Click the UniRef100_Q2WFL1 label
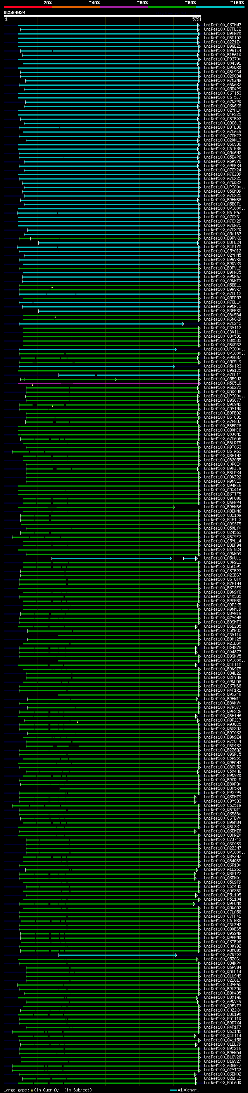The image size is (248, 1093). tap(222, 1078)
